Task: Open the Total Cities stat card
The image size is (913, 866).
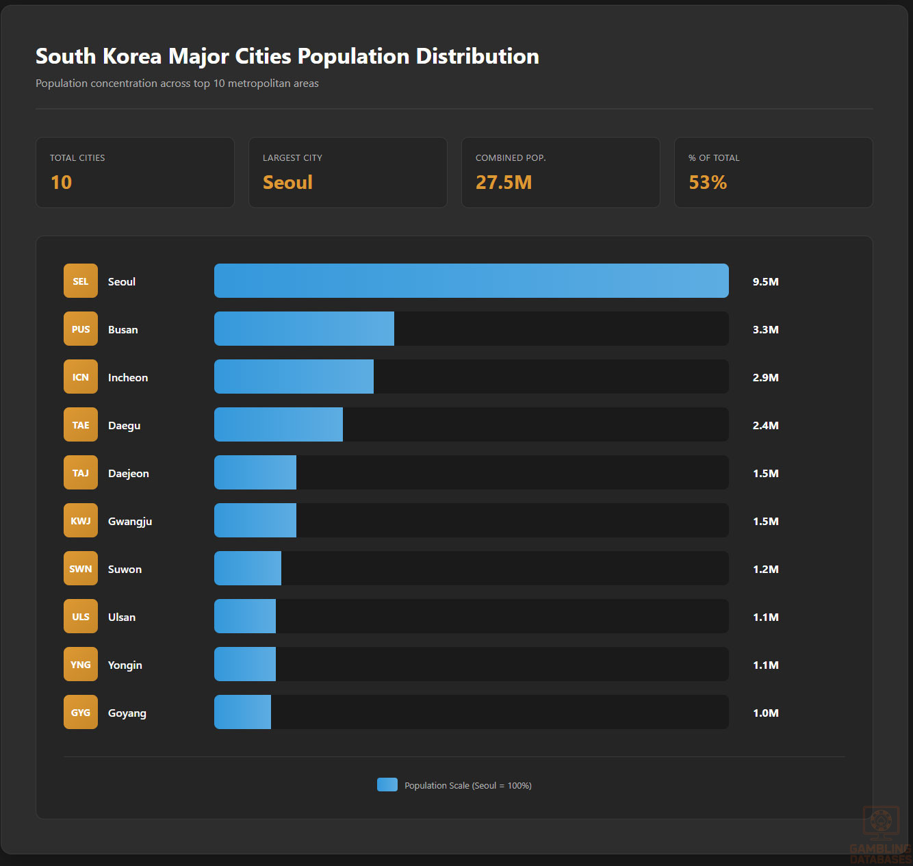Action: 135,173
